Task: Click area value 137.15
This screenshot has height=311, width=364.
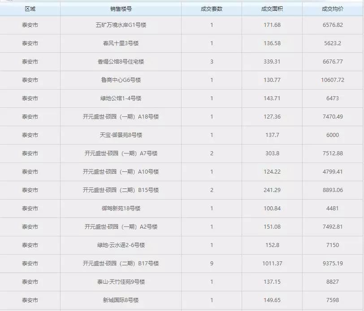Action: point(272,282)
